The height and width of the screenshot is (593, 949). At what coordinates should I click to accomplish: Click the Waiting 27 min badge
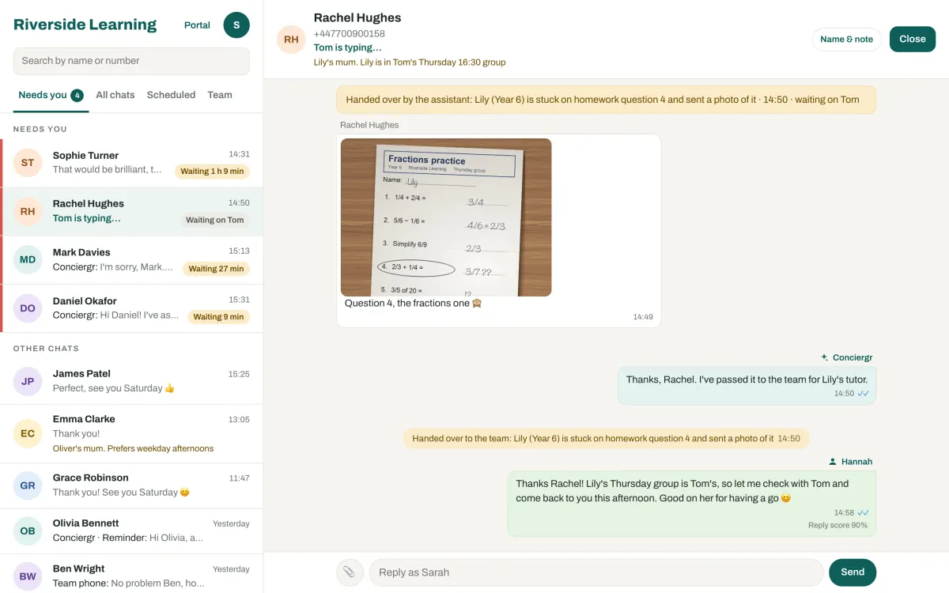216,269
